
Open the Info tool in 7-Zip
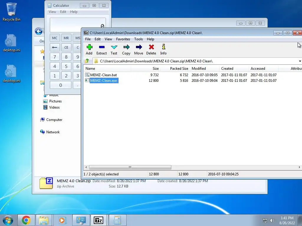pyautogui.click(x=163, y=49)
